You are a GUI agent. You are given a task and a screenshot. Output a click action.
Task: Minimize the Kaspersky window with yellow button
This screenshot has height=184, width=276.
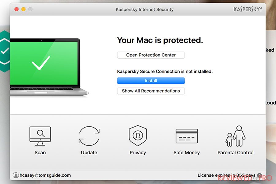click(x=23, y=9)
